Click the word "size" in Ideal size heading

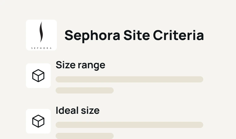pyautogui.click(x=90, y=110)
